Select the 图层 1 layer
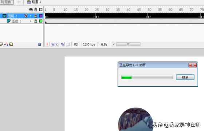 (x=21, y=21)
